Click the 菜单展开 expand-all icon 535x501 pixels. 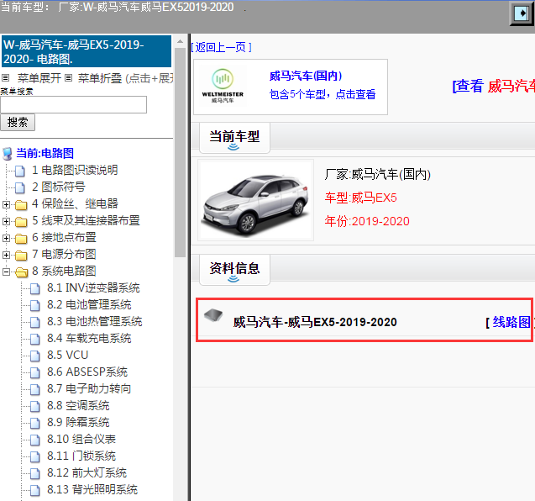click(x=5, y=78)
